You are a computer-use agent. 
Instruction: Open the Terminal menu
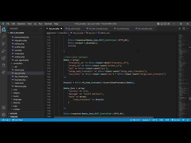(48, 24)
